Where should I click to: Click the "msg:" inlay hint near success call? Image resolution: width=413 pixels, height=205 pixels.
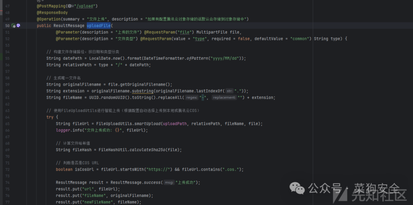[x=169, y=182]
